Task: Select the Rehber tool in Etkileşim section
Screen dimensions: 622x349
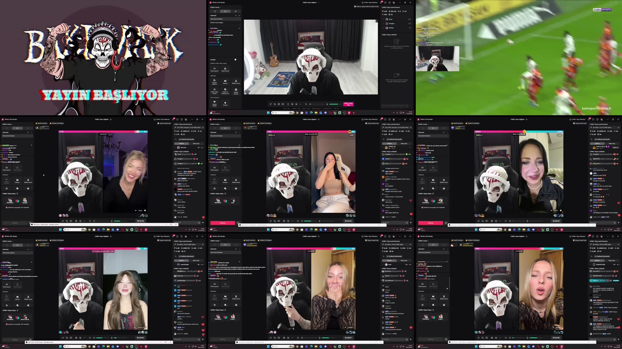Action: 225,82
